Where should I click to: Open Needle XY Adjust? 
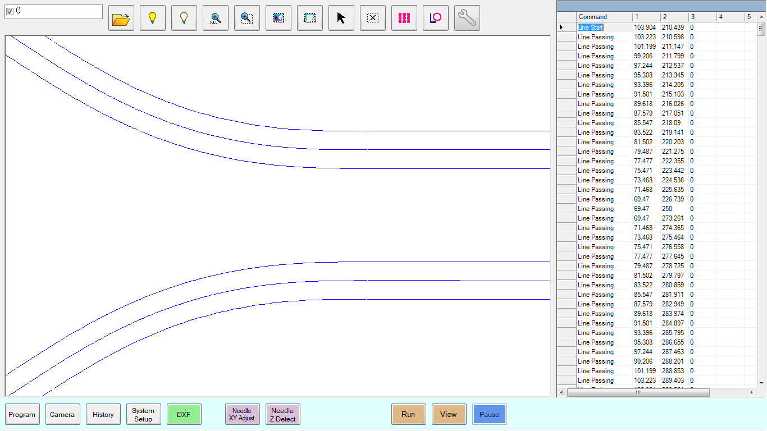[x=242, y=415]
